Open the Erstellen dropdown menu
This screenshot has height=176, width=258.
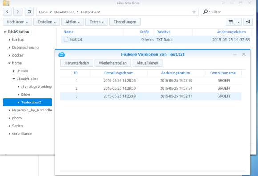click(47, 22)
